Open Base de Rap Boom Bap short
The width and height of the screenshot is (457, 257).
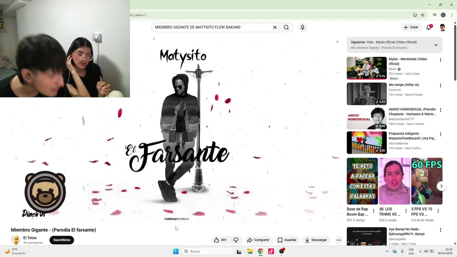(362, 181)
